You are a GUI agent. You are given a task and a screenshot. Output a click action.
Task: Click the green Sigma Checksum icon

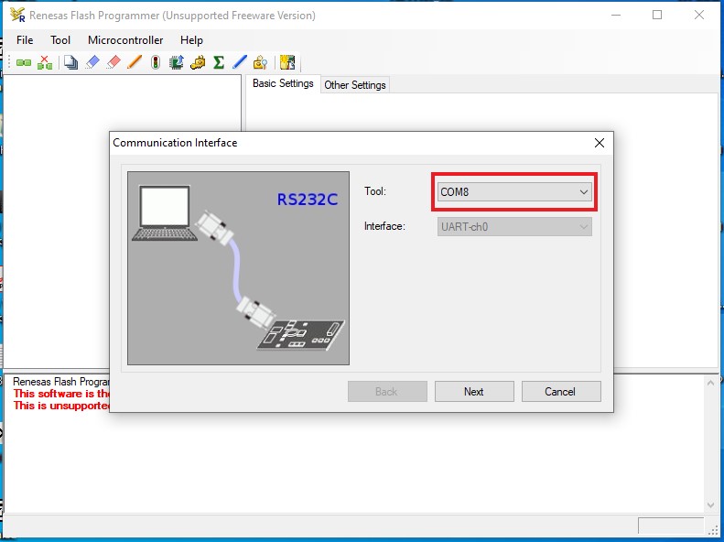point(219,62)
